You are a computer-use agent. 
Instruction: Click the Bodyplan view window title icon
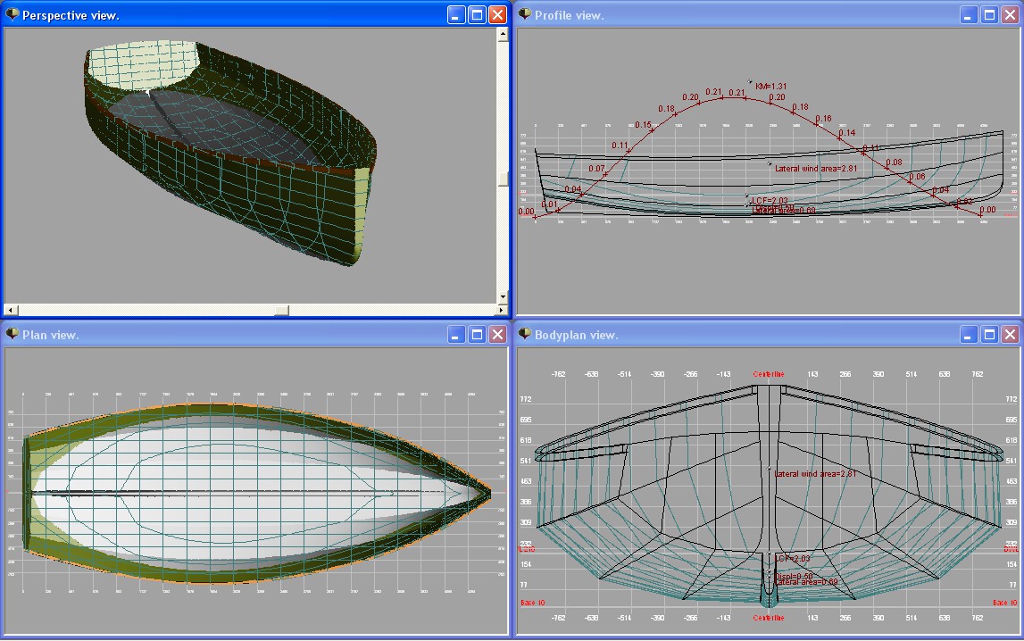click(x=525, y=334)
